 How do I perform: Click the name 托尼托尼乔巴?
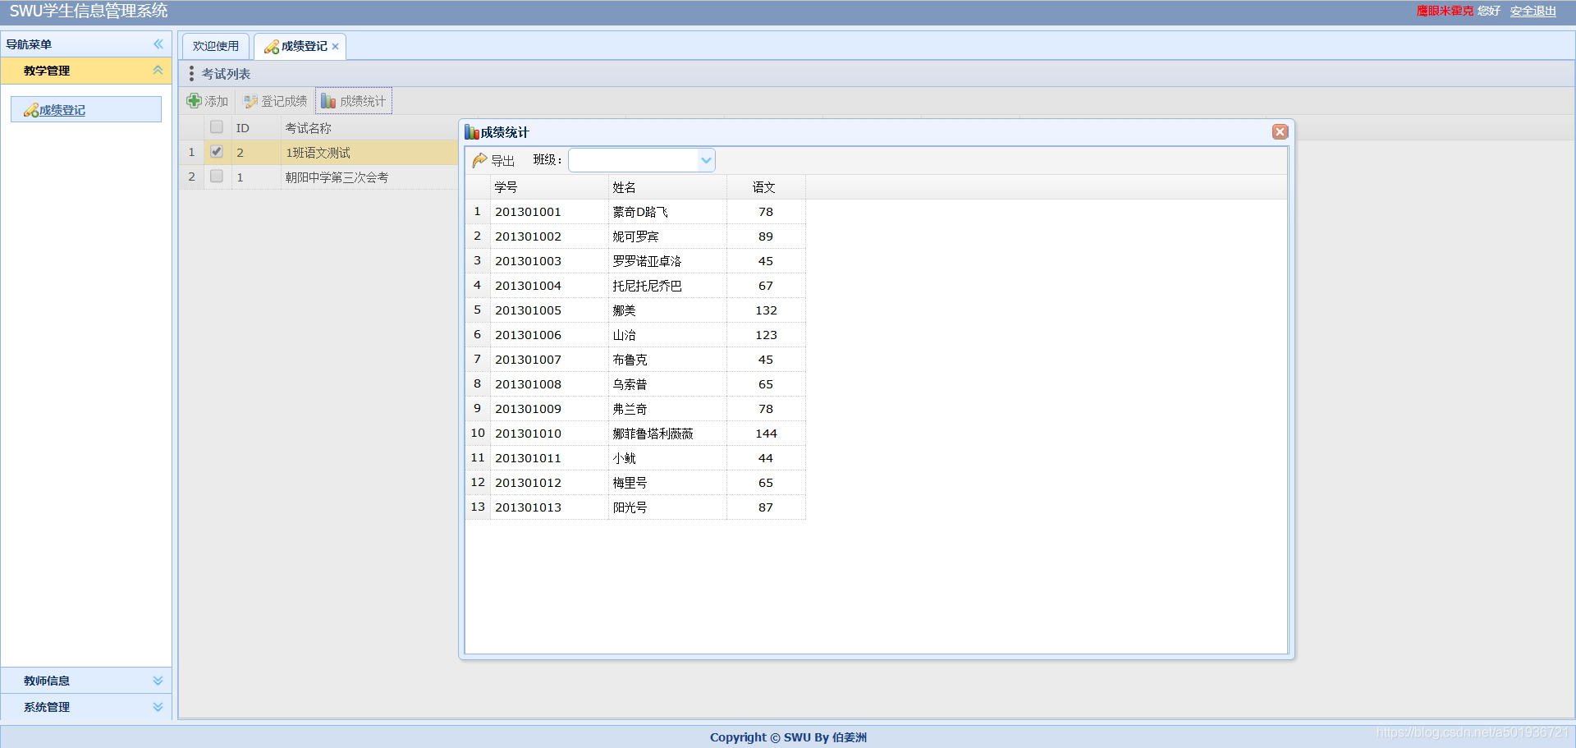tap(647, 286)
